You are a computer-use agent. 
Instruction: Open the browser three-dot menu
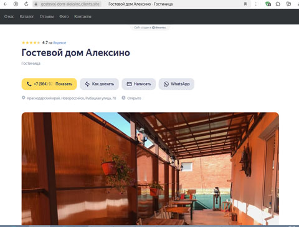click(x=256, y=4)
